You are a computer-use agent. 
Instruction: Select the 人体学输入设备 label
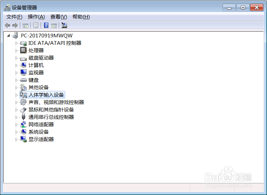pyautogui.click(x=46, y=95)
